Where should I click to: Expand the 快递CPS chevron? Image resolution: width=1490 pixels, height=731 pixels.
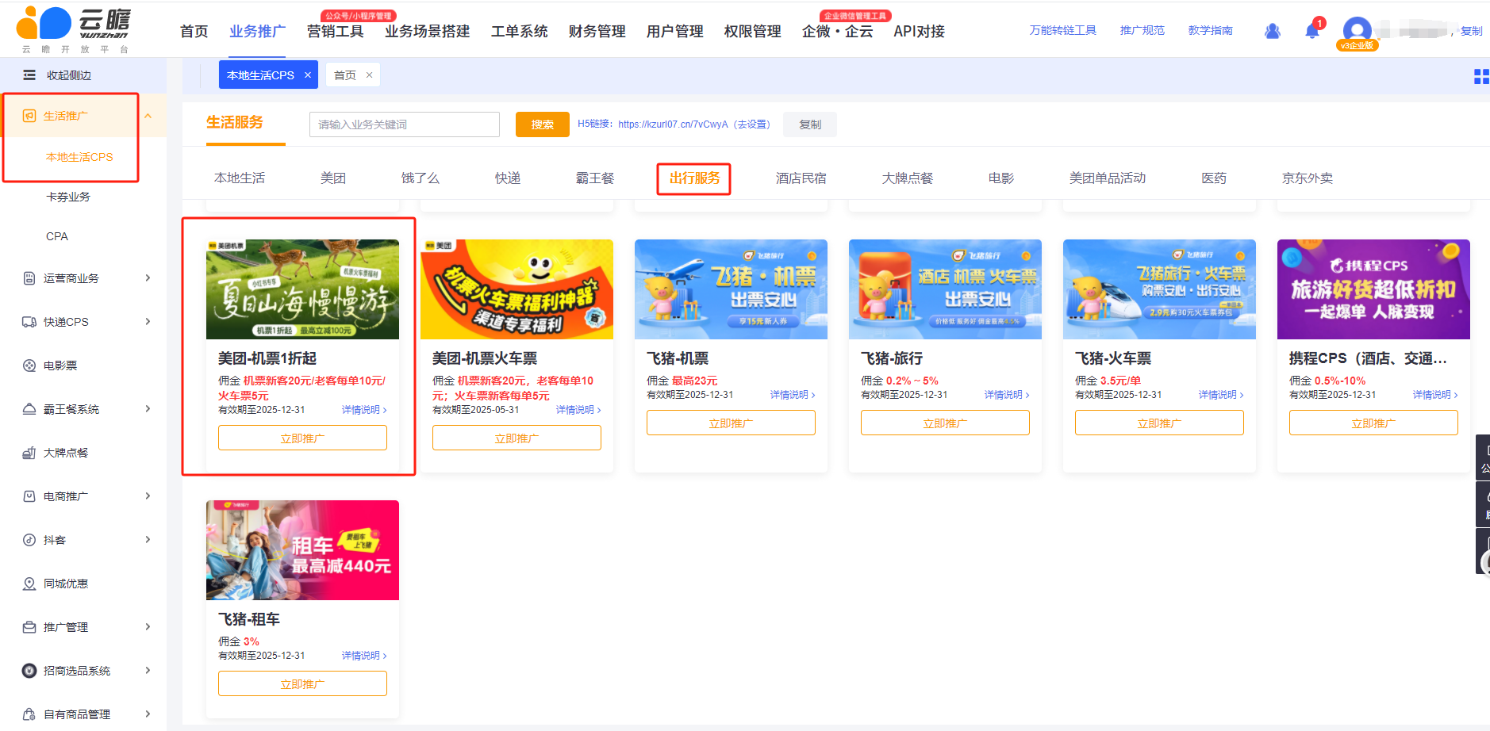148,322
